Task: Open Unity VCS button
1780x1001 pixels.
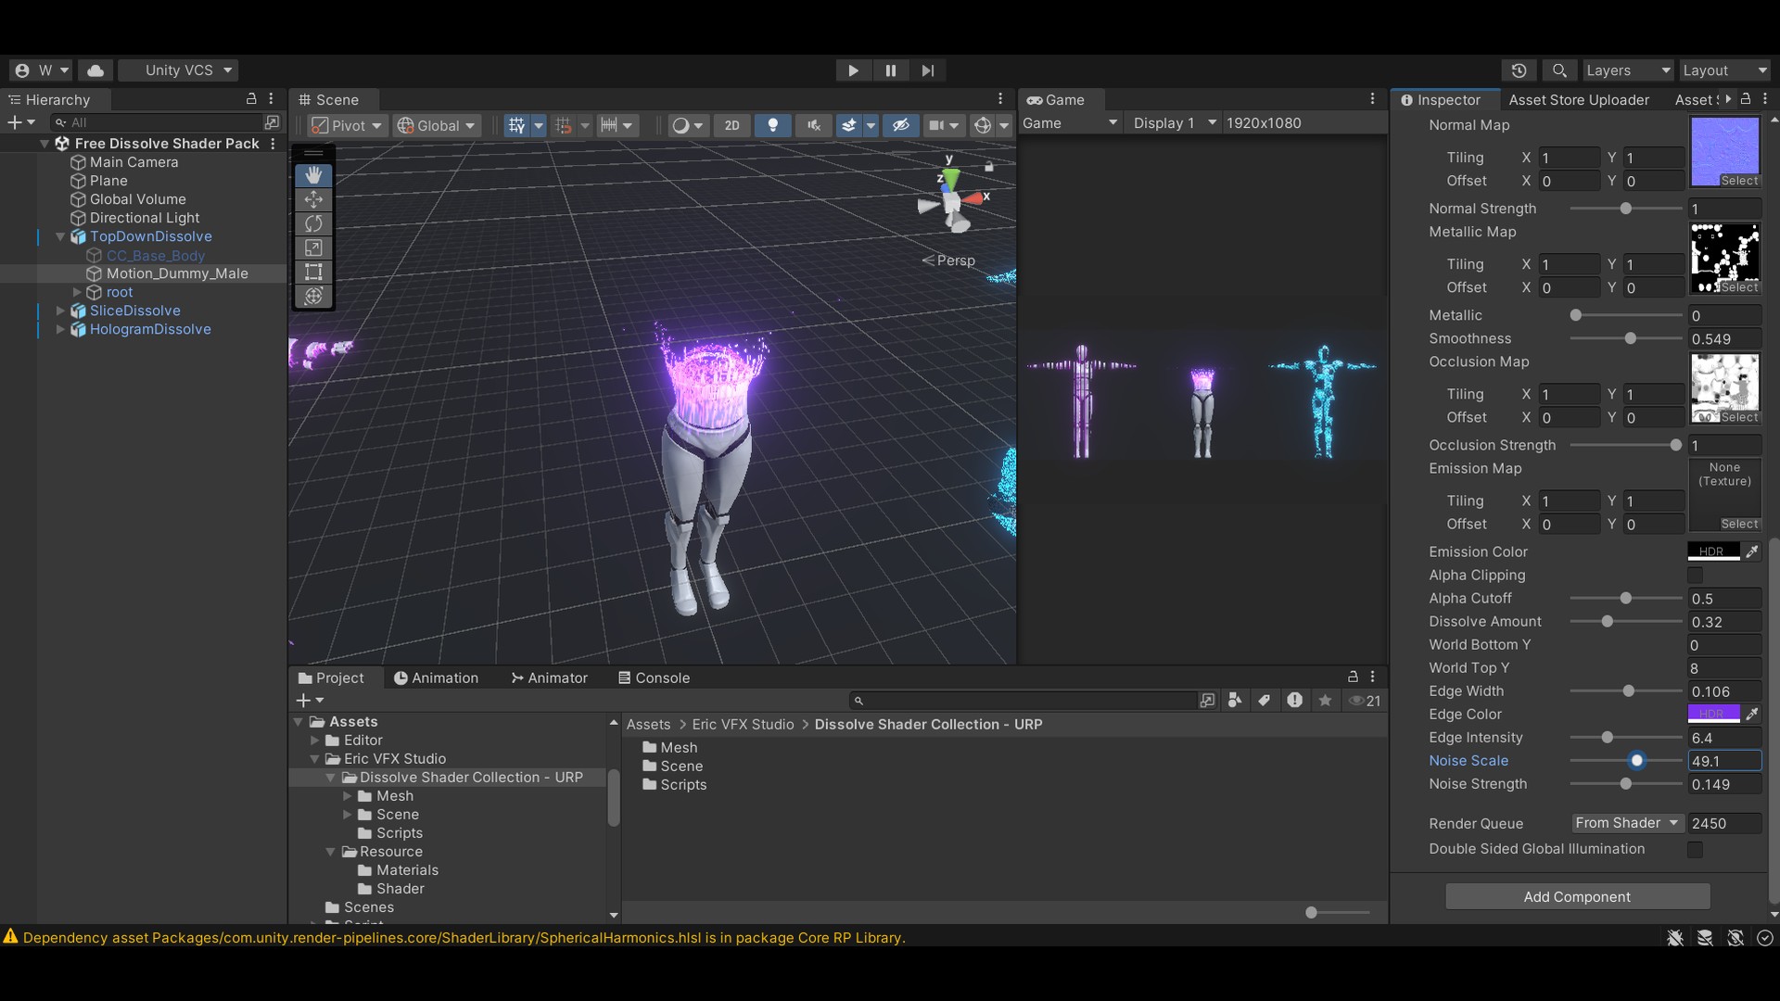Action: click(x=179, y=70)
